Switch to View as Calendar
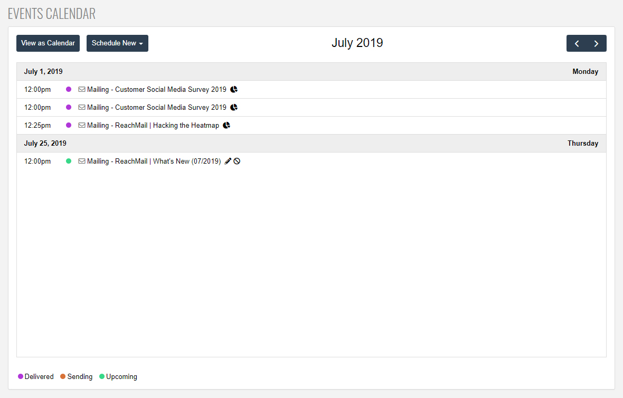 48,43
